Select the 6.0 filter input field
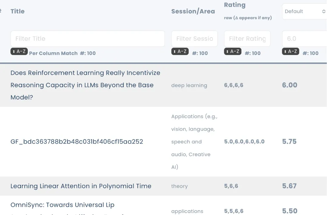327x215 pixels. (304, 39)
